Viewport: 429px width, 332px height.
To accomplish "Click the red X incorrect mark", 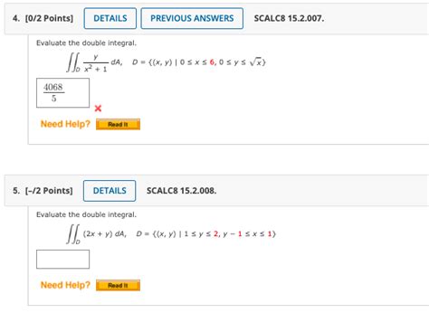I will [x=98, y=109].
